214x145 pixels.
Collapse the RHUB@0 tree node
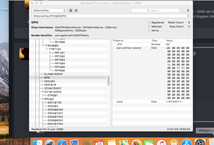tap(46, 46)
